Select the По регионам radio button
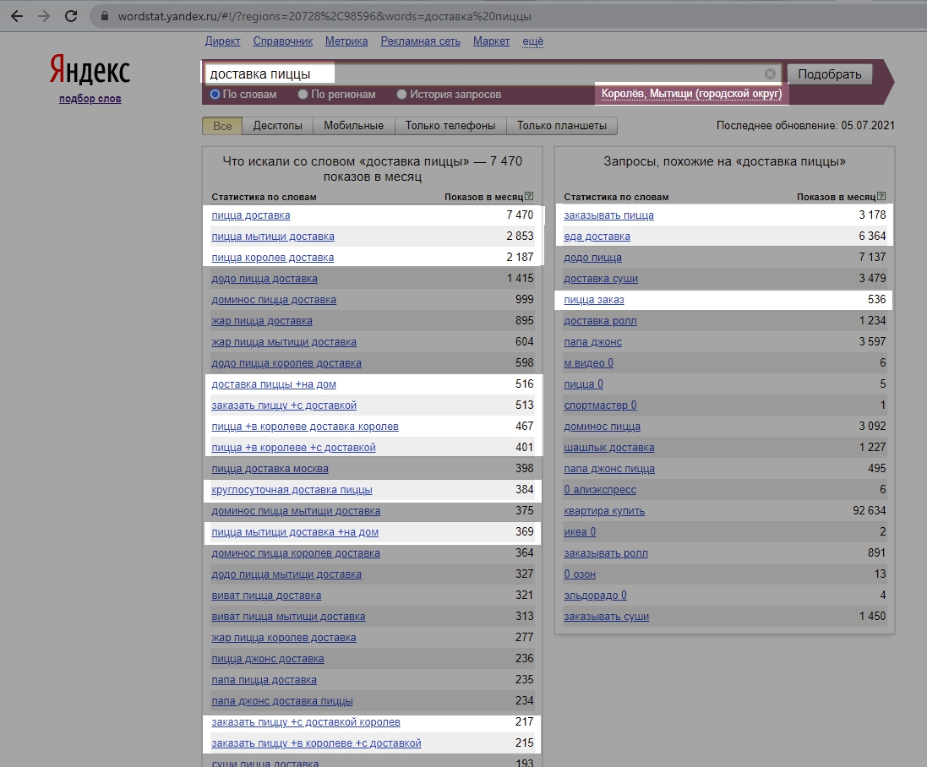927x767 pixels. click(303, 94)
